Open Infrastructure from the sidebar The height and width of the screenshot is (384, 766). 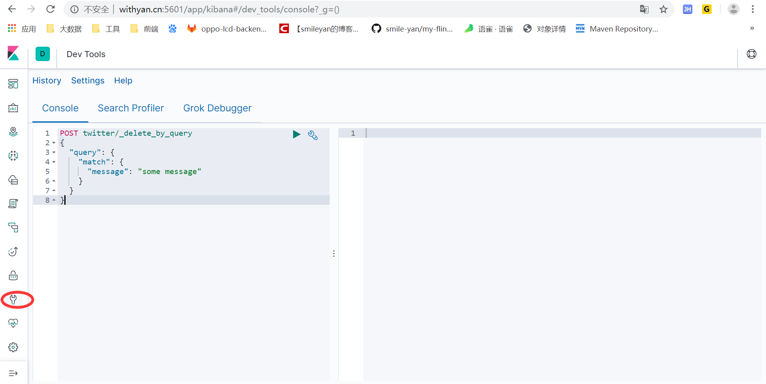tap(13, 180)
